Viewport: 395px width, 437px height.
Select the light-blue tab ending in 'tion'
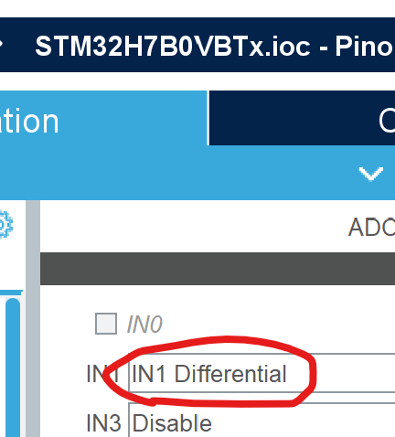point(103,118)
